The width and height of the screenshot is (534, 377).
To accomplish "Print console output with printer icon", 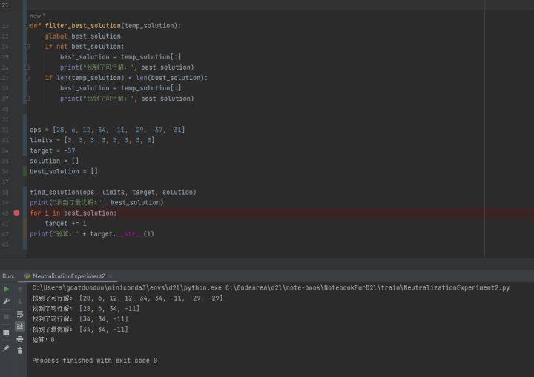I will [20, 339].
